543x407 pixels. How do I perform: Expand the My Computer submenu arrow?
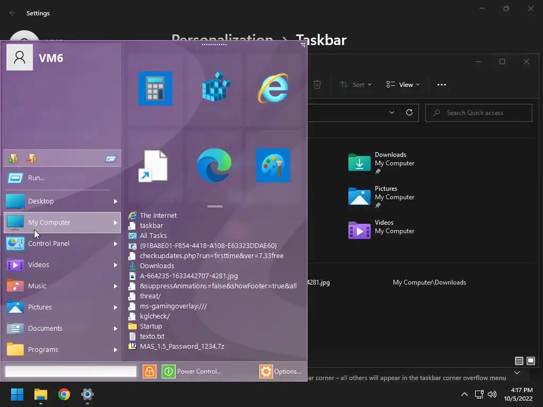pos(115,223)
